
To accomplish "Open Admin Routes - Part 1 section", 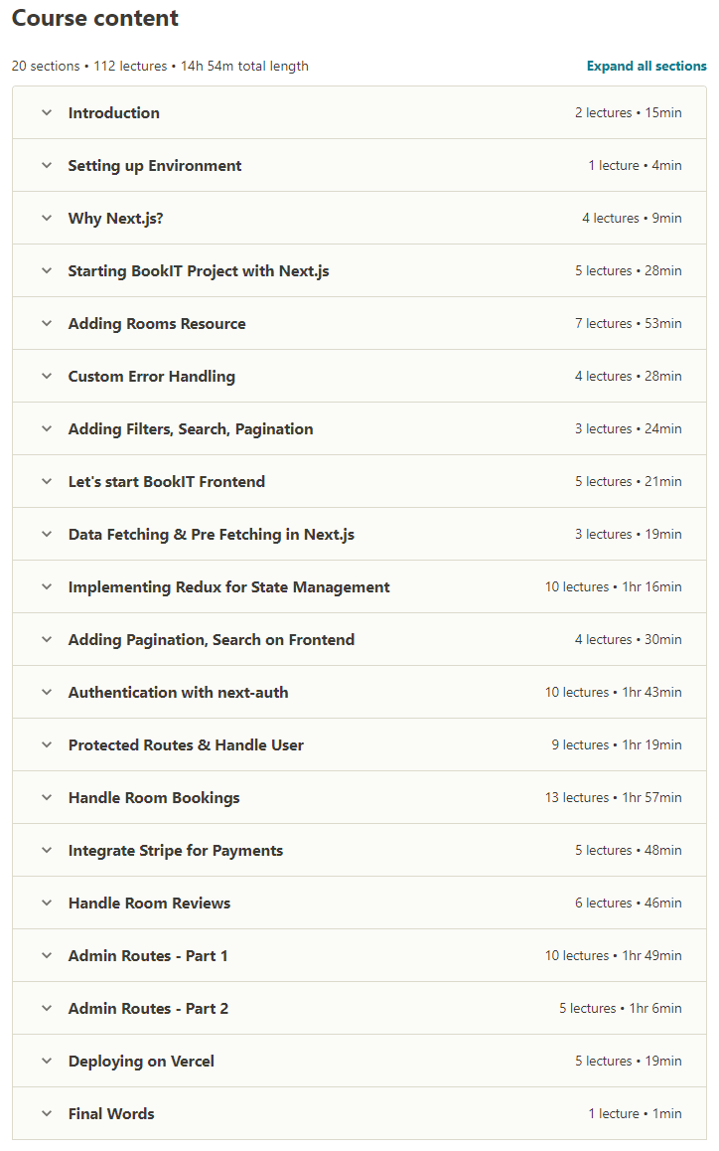I will tap(359, 956).
